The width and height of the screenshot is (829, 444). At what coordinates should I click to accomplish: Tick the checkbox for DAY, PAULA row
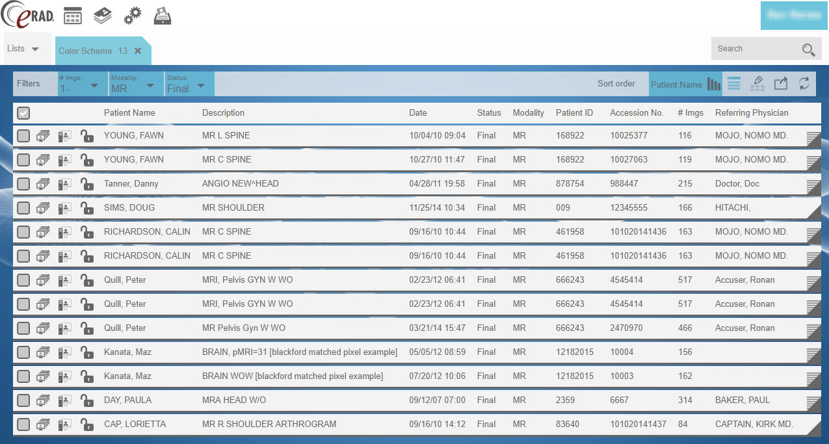pyautogui.click(x=23, y=400)
